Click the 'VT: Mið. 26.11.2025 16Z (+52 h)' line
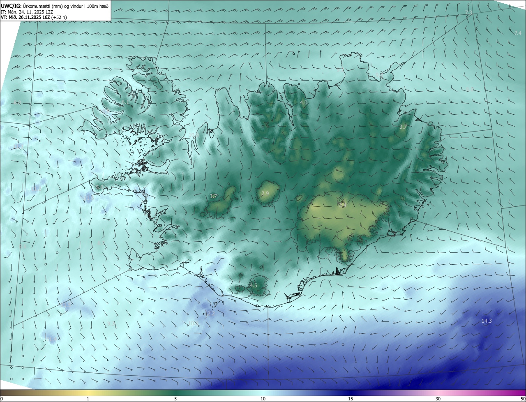This screenshot has height=402, width=526. point(34,17)
